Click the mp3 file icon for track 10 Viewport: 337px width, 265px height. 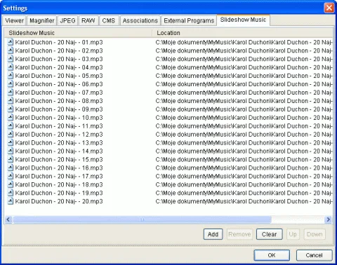[x=11, y=118]
